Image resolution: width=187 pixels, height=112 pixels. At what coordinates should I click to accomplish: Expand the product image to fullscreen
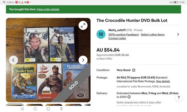point(83,25)
